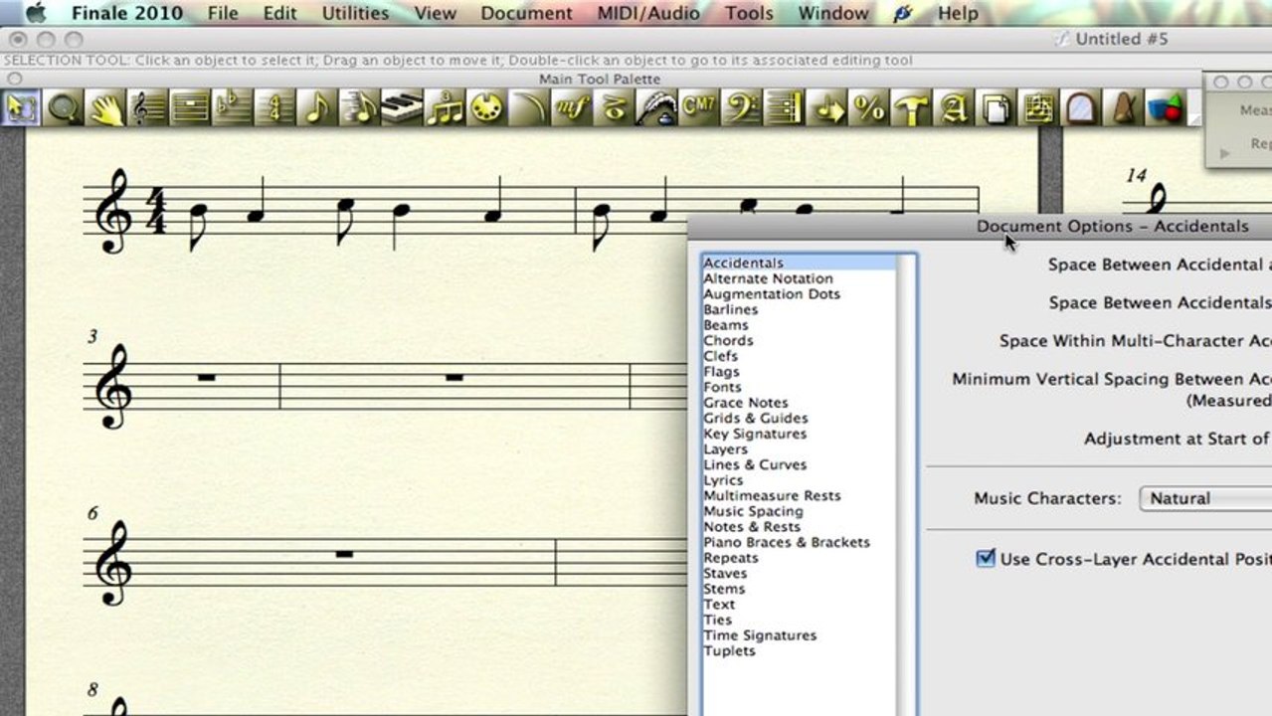Screen dimensions: 1272x716
Task: Select Alternate Notation in the list
Action: pos(768,278)
